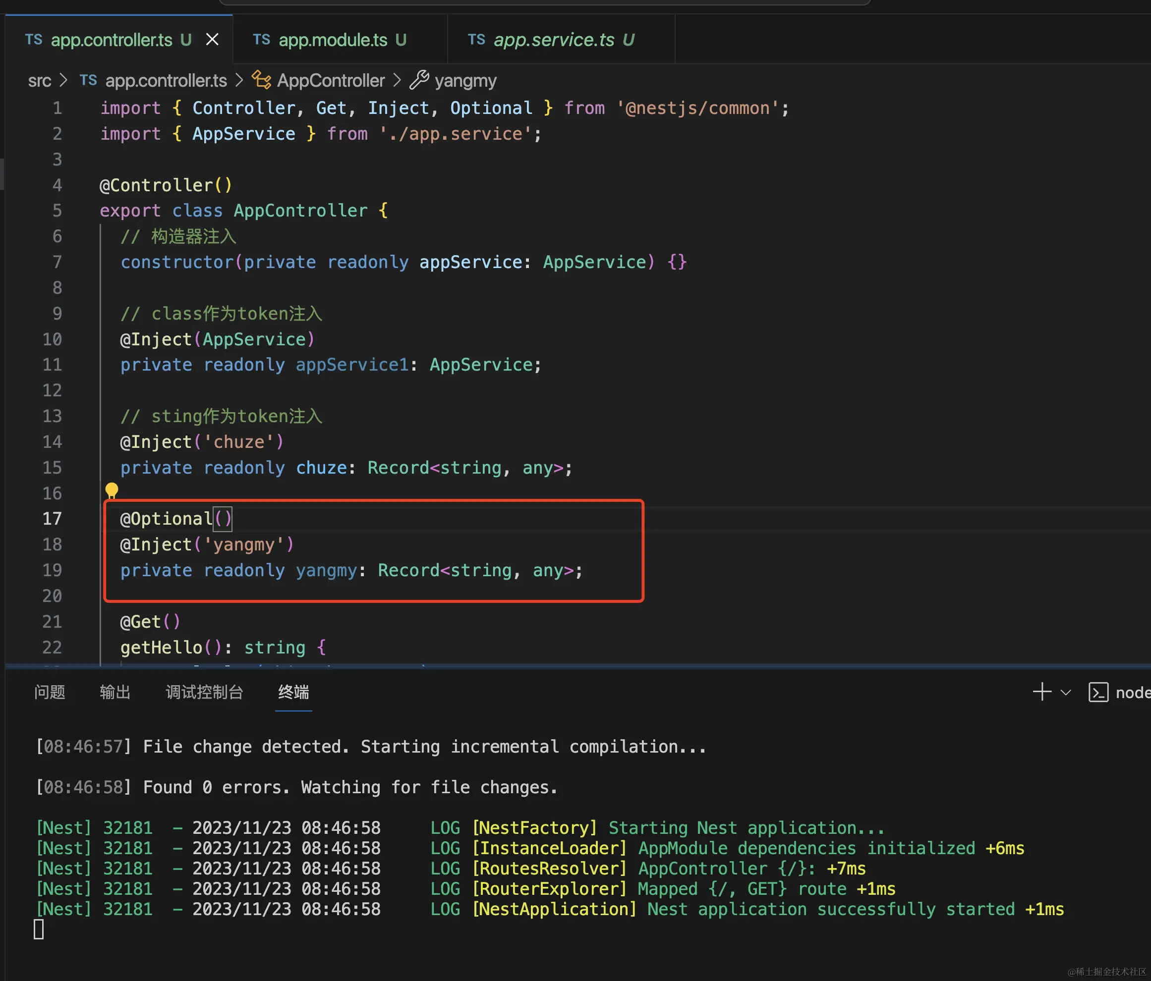The height and width of the screenshot is (981, 1151).
Task: Click the yangmy wrench property icon in breadcrumb
Action: pyautogui.click(x=419, y=80)
